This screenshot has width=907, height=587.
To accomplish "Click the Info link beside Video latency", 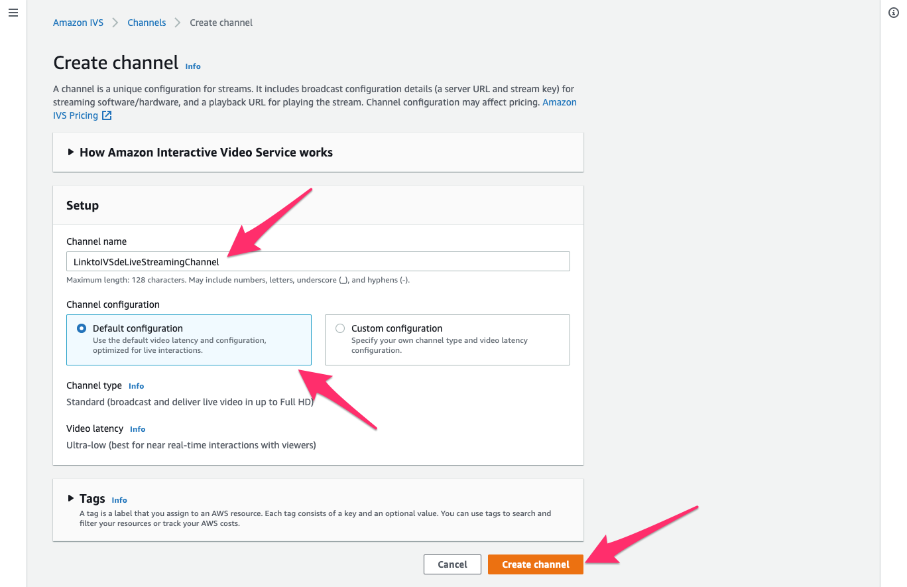I will tap(137, 429).
